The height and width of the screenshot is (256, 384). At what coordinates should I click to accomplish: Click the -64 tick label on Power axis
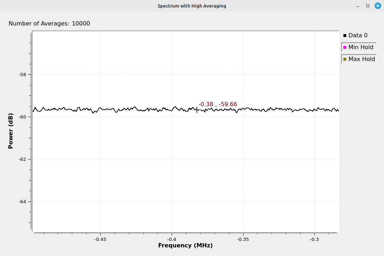[x=23, y=201]
